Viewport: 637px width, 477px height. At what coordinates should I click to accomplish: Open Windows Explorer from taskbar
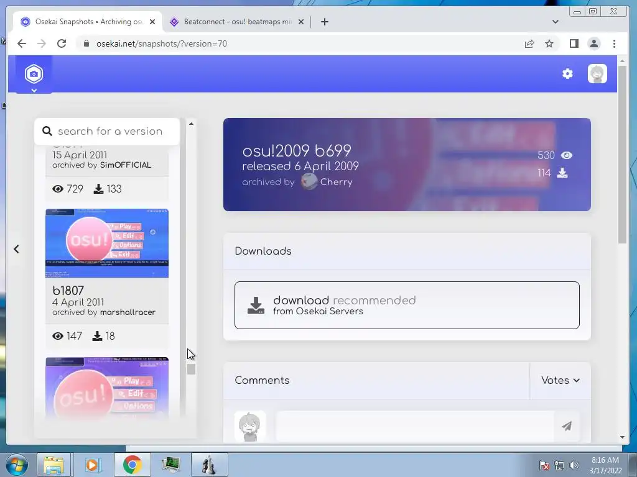54,465
